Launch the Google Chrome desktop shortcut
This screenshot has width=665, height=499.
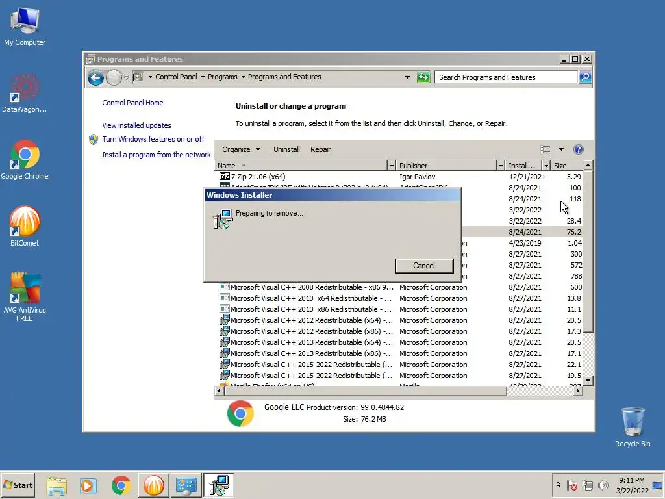tap(25, 160)
